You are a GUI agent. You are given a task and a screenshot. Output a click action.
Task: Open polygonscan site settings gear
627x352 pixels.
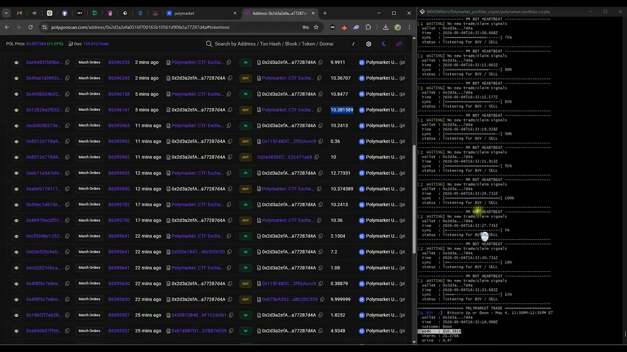(368, 44)
